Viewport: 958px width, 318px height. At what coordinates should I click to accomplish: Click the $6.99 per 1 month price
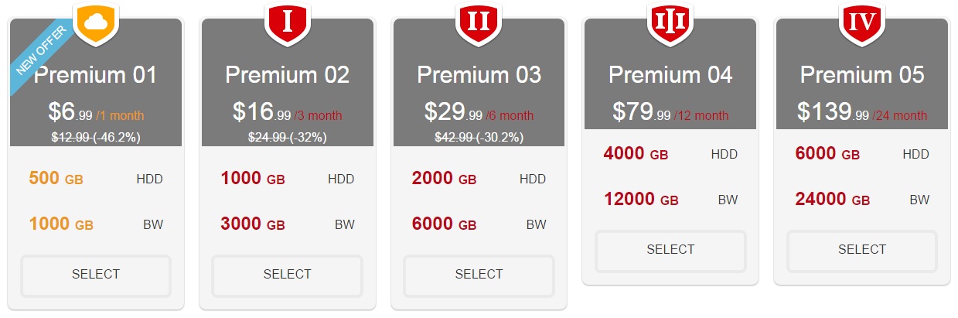pyautogui.click(x=96, y=113)
